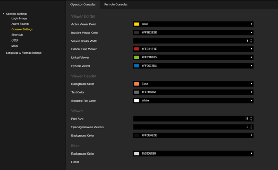Open the Maps Background Color dropdown
The width and height of the screenshot is (278, 170).
tap(251, 154)
